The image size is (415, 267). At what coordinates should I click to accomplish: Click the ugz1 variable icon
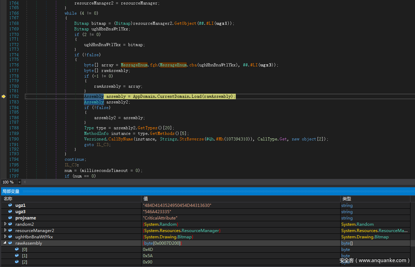pyautogui.click(x=10, y=205)
